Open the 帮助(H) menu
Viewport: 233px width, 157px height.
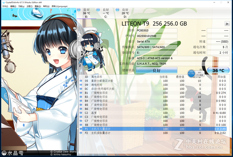click(x=46, y=6)
